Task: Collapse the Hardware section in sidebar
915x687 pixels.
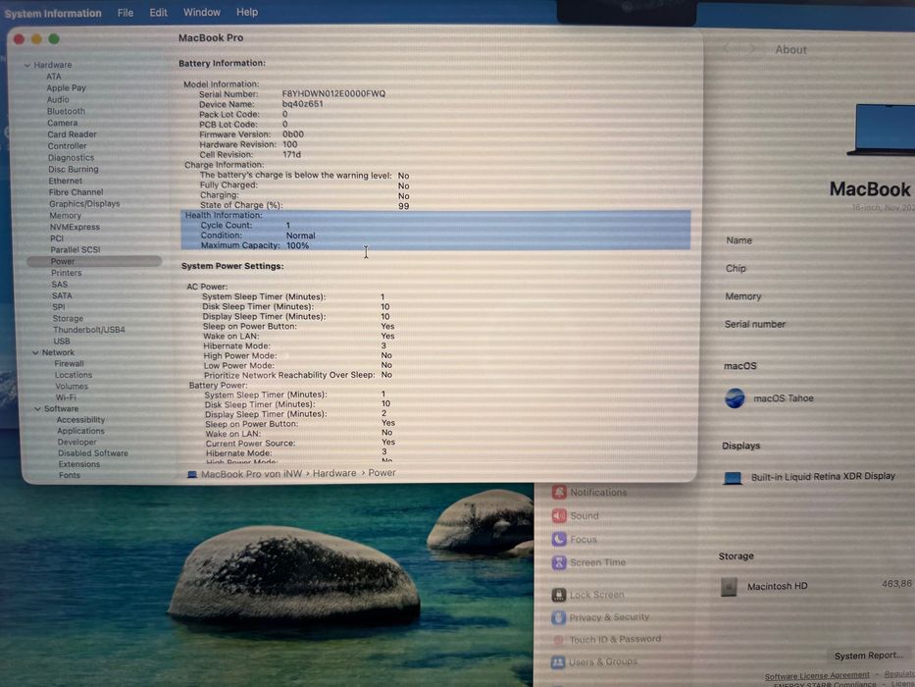Action: (26, 65)
